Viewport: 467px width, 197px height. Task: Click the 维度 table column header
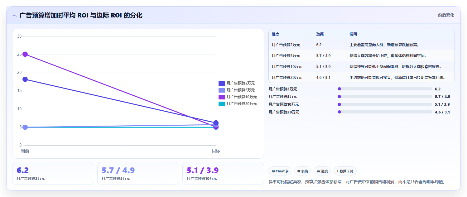[x=275, y=34]
